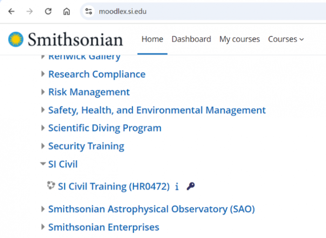The width and height of the screenshot is (326, 238).
Task: Expand Smithsonian Astrophysical Observatory (SAO) arrow
Action: pos(43,209)
